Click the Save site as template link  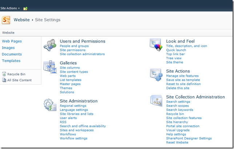coord(183,80)
